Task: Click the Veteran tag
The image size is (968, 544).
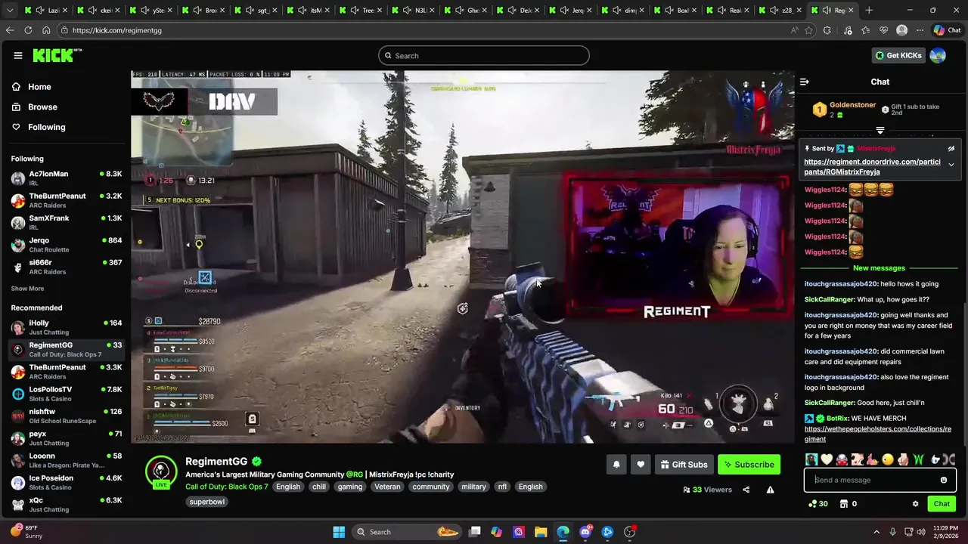Action: 387,487
